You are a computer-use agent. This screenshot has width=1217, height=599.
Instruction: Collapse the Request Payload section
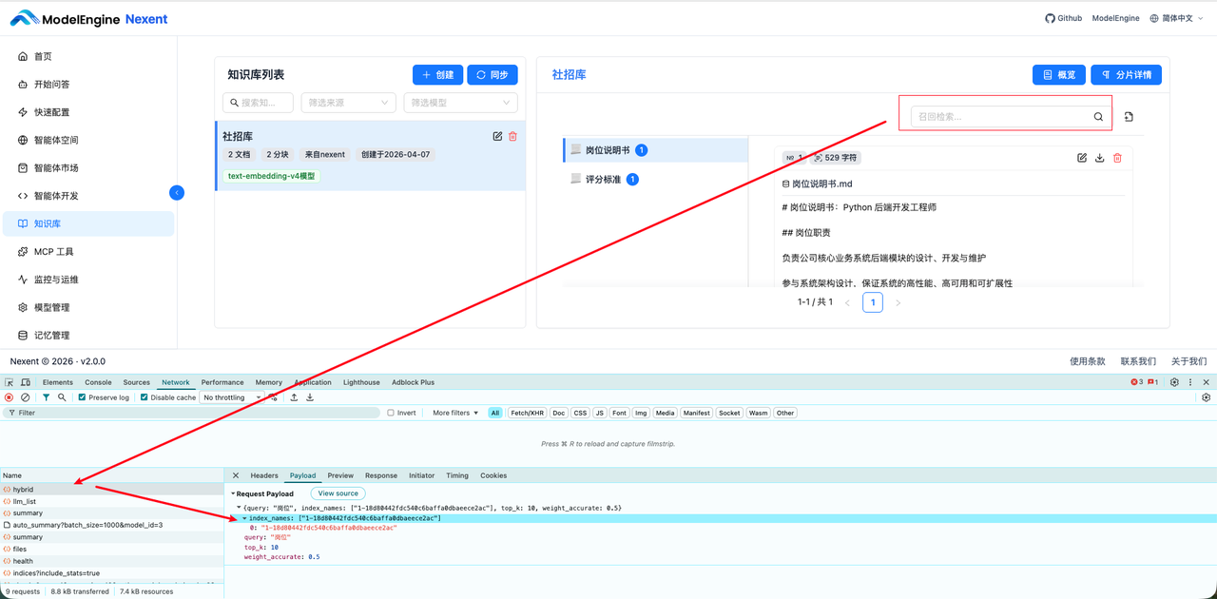[x=234, y=493]
